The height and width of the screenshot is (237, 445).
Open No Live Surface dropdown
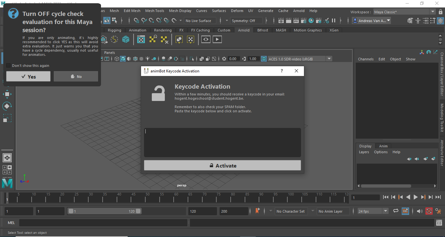click(x=200, y=20)
